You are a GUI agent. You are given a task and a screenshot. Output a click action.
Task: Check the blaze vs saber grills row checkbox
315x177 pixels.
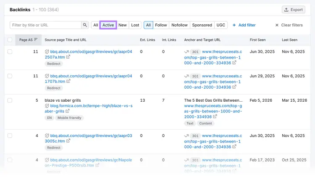[x=10, y=100]
